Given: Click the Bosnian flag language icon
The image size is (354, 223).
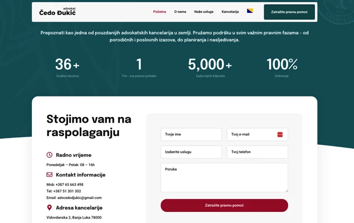Looking at the screenshot, I should point(250,11).
